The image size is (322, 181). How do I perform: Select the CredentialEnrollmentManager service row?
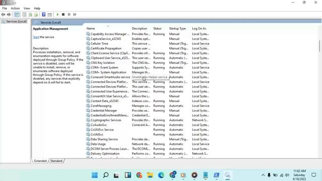coord(147,115)
